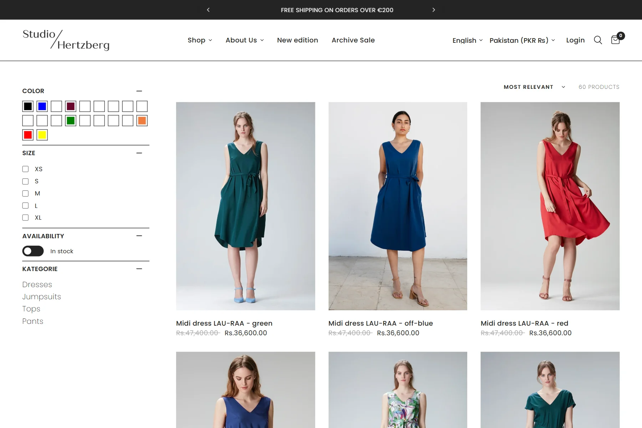Click the Login link
The width and height of the screenshot is (642, 428).
point(575,40)
